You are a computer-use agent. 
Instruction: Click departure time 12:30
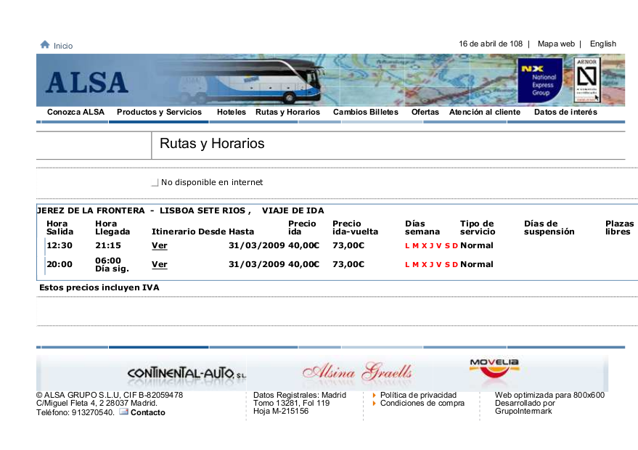60,246
